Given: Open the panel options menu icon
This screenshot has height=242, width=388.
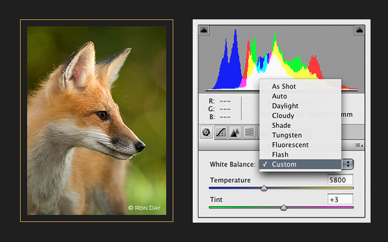Looking at the screenshot, I should click(359, 145).
